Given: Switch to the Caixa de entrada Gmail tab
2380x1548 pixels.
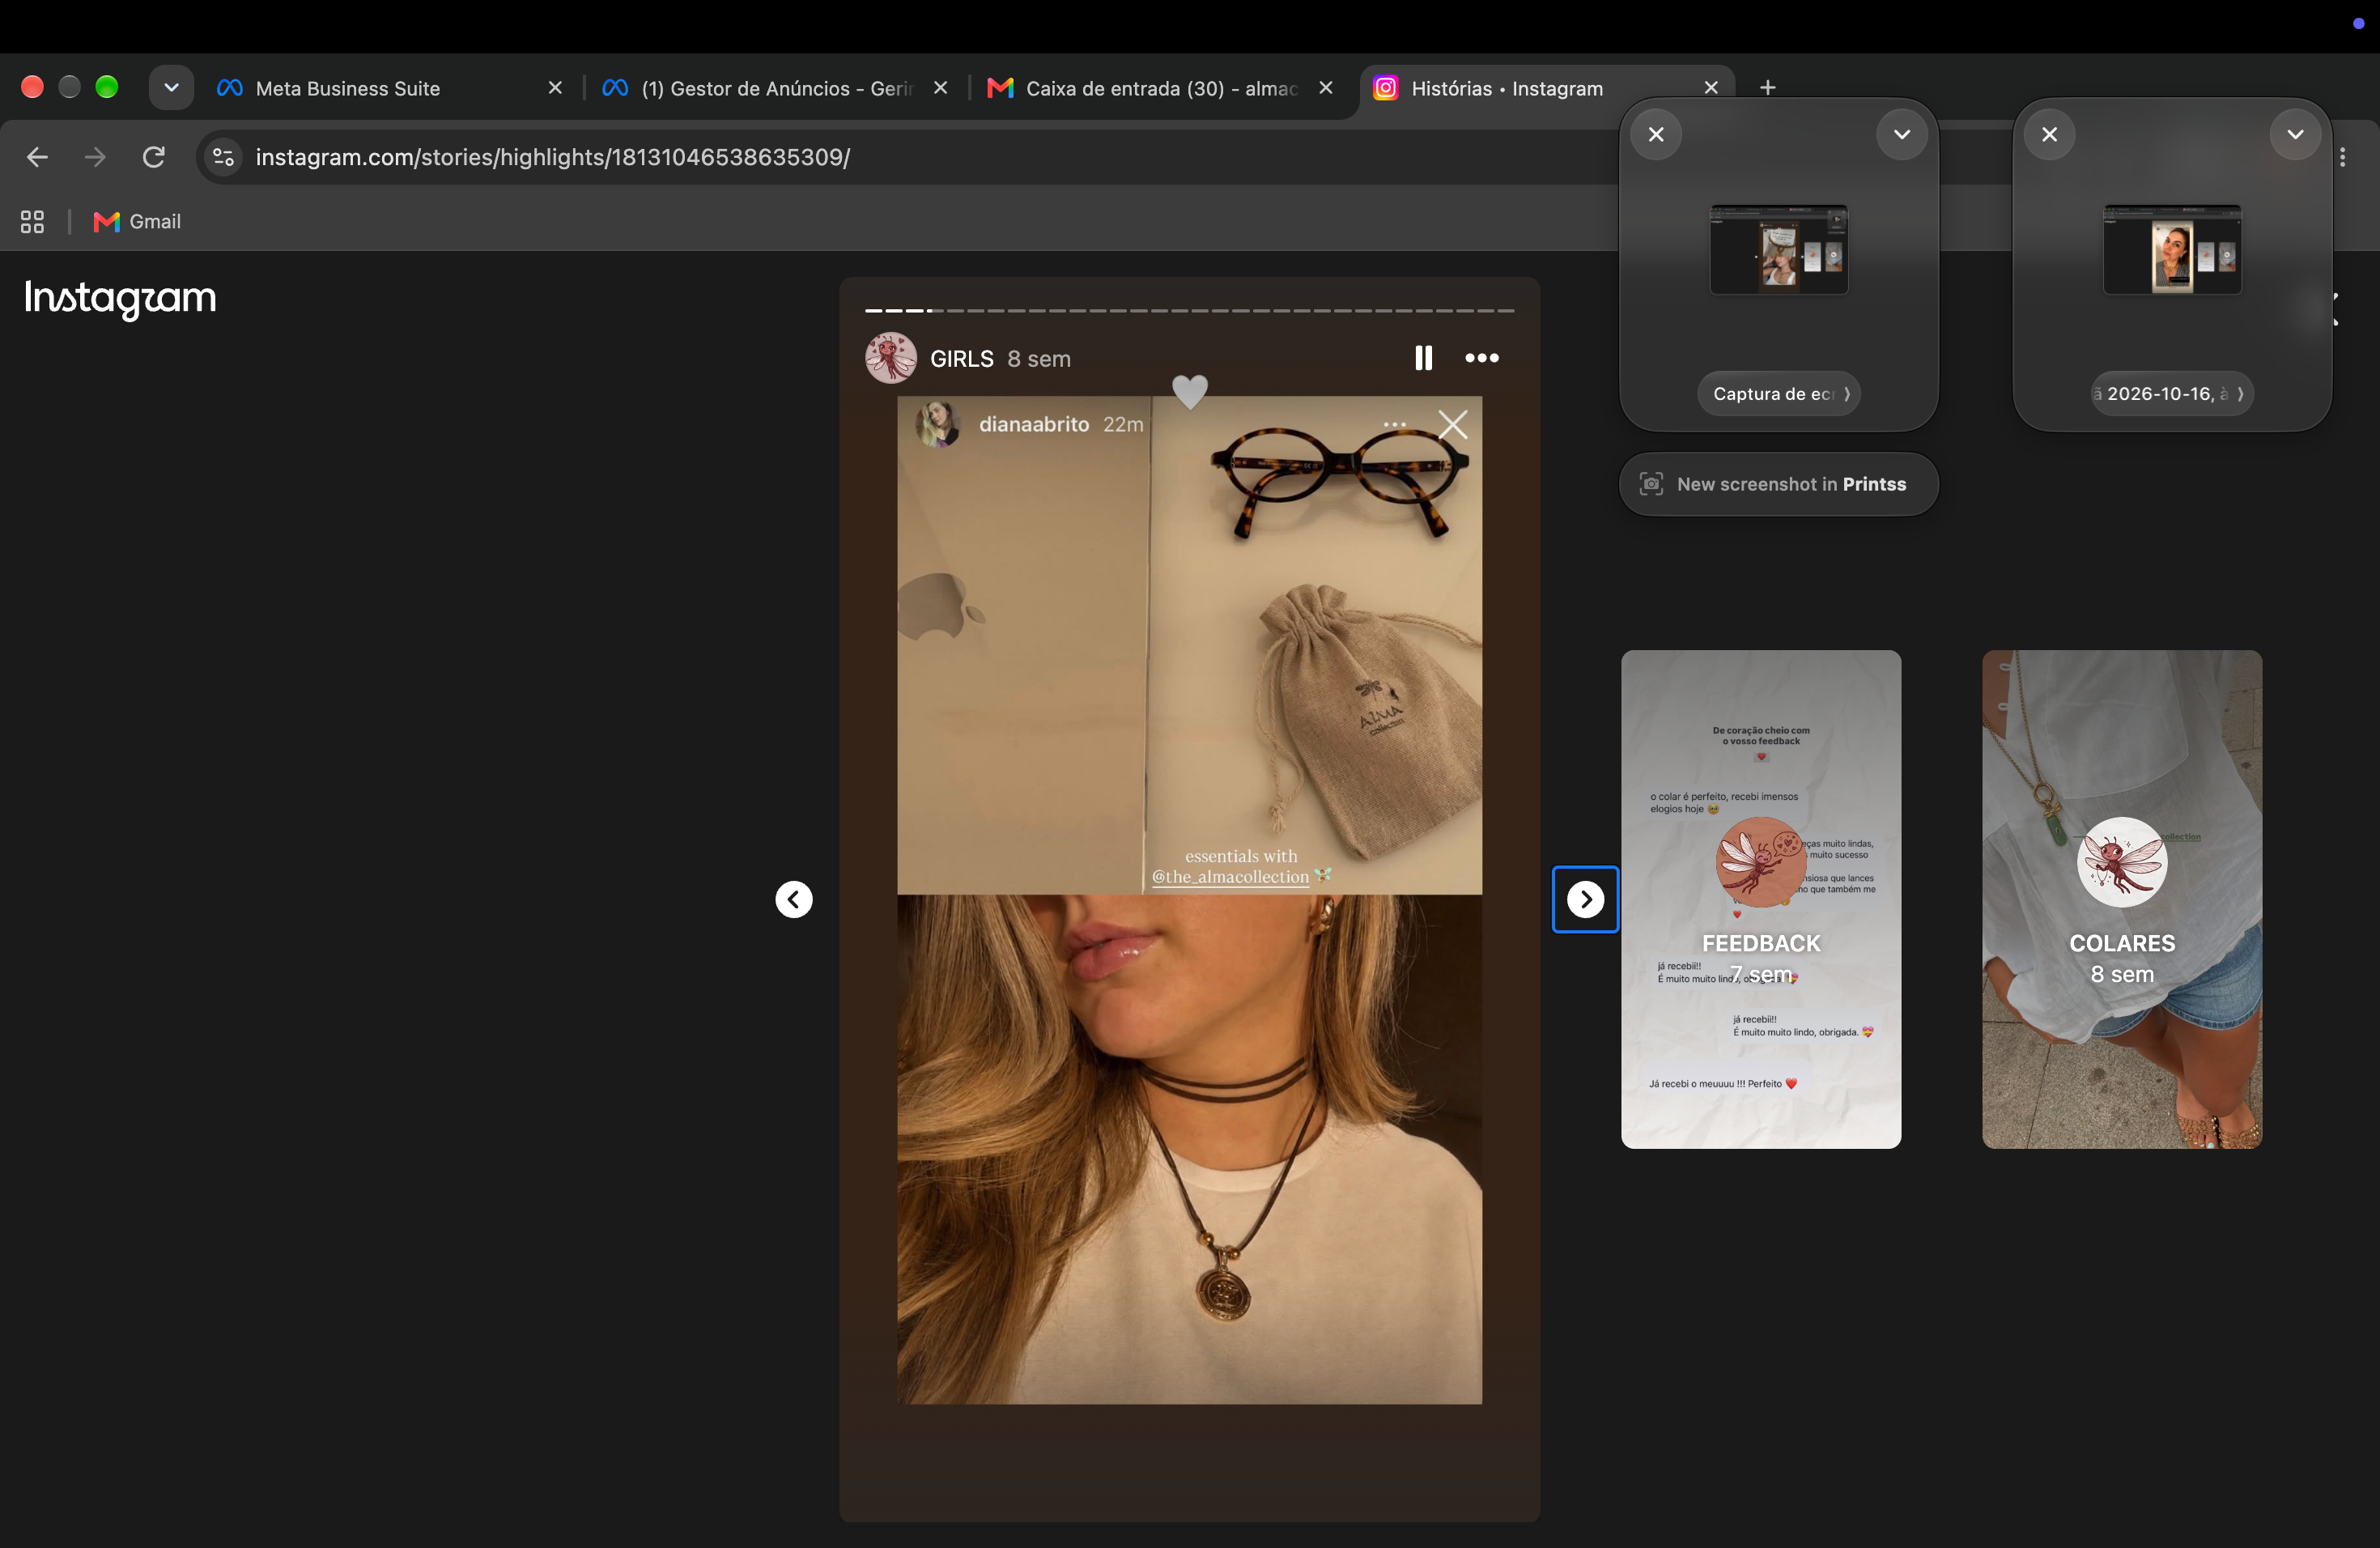Looking at the screenshot, I should tap(1161, 88).
